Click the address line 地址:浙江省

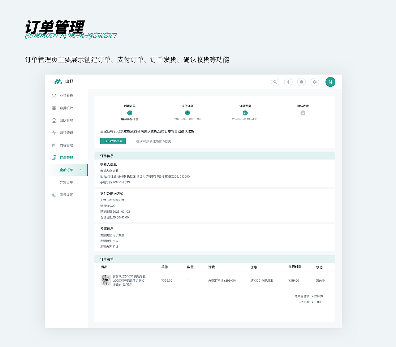[145, 176]
